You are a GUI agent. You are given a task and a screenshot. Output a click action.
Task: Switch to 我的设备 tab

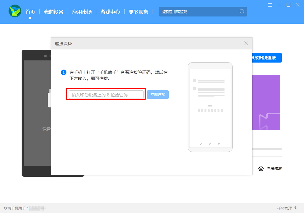click(54, 12)
